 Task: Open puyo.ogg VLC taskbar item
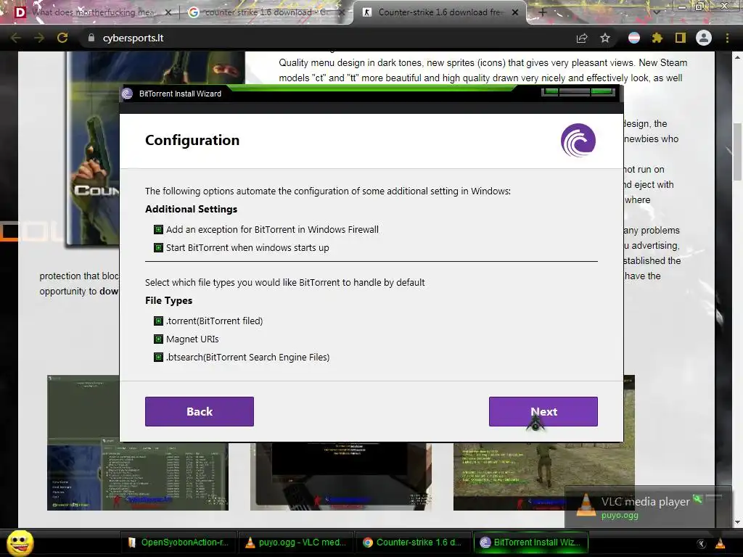point(296,542)
